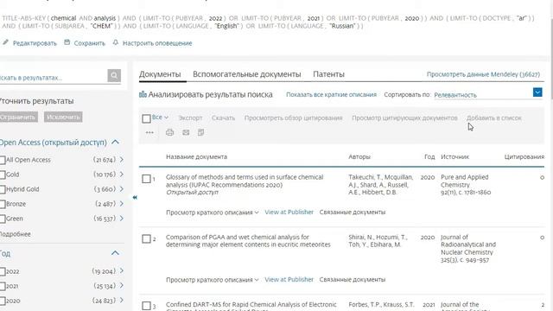Check the Gold access checkbox
553x311 pixels.
[2, 175]
